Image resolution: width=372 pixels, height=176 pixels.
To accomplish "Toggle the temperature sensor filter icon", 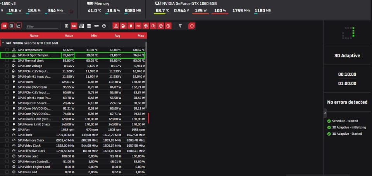I will pos(115,26).
